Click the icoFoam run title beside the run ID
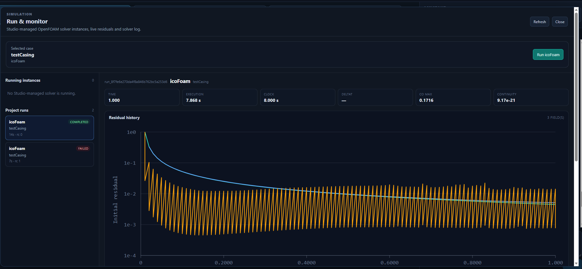 tap(180, 81)
